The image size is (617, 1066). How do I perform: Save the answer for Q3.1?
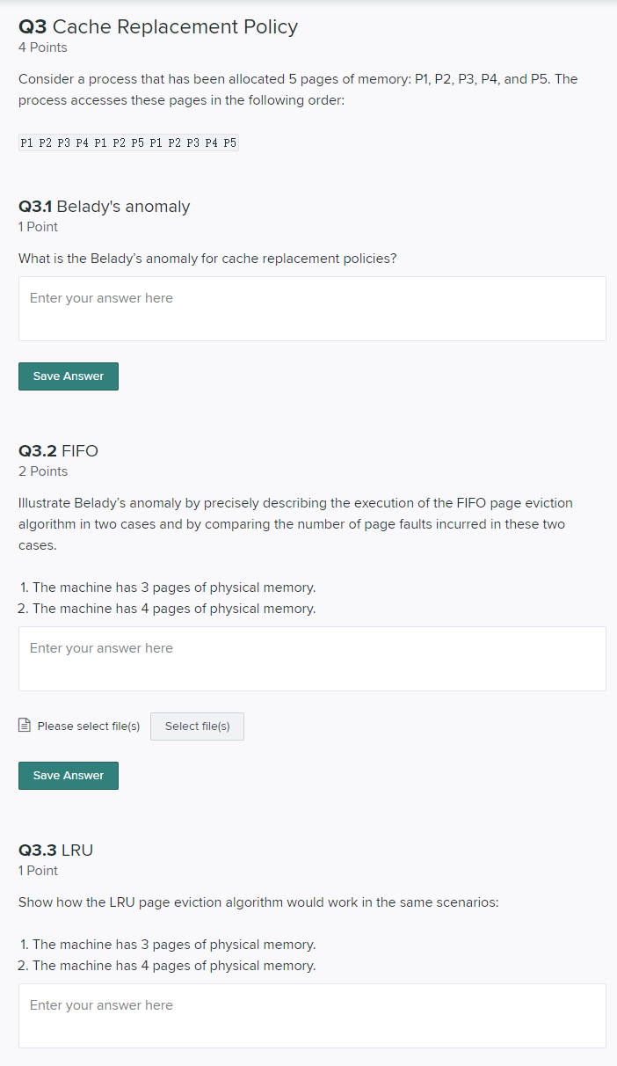68,376
